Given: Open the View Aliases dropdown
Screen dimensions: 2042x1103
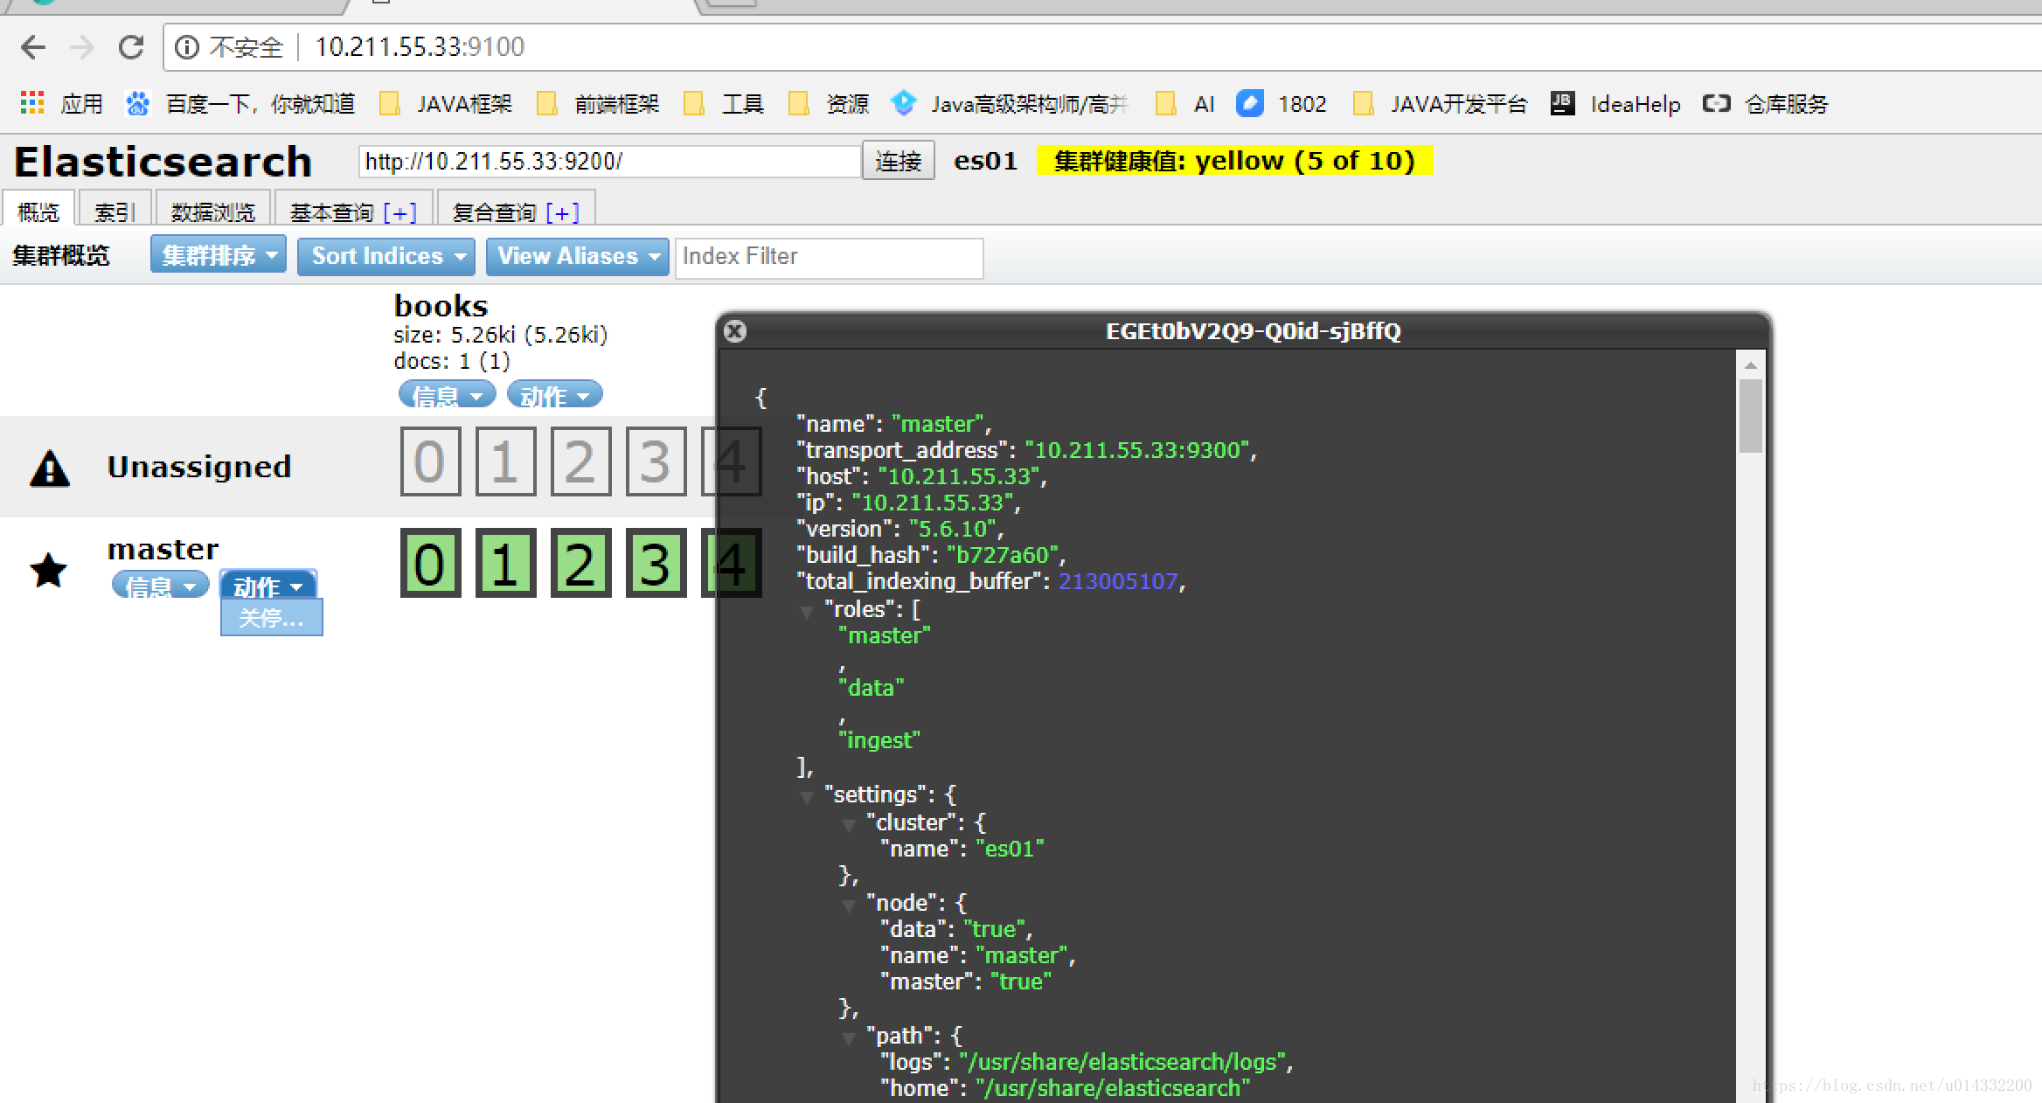Looking at the screenshot, I should point(577,257).
